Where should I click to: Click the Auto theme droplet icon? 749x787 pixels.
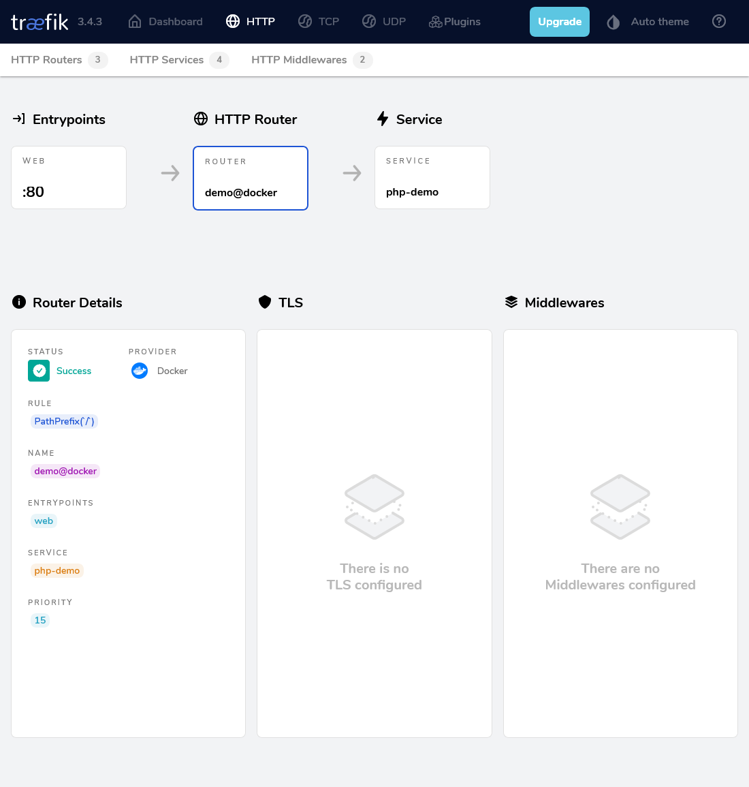(x=613, y=22)
